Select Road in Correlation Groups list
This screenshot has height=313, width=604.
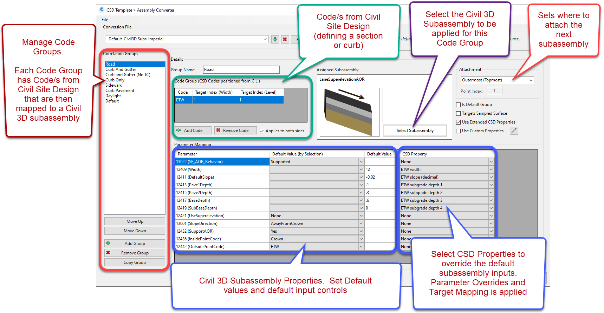coord(135,64)
